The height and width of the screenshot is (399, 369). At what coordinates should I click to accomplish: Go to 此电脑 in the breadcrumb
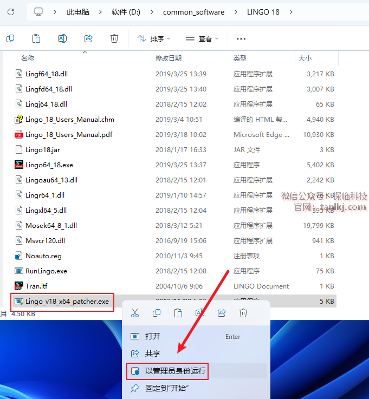[78, 12]
